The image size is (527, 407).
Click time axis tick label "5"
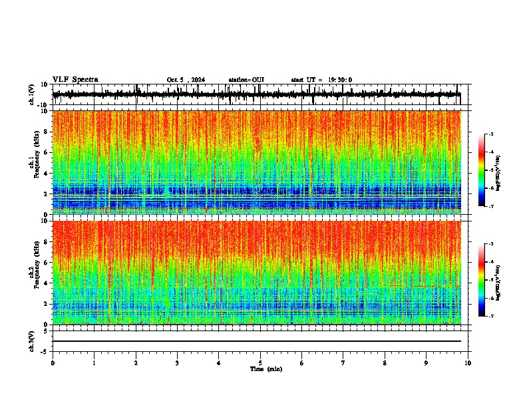click(x=260, y=363)
